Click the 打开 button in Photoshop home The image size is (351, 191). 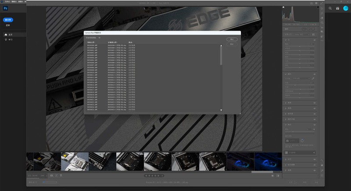pos(8,25)
